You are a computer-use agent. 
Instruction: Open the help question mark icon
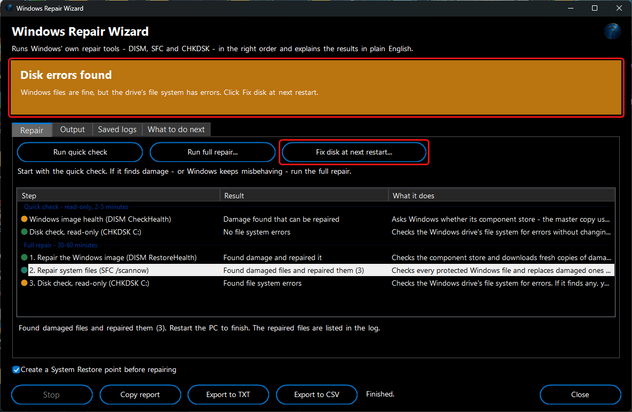click(612, 31)
